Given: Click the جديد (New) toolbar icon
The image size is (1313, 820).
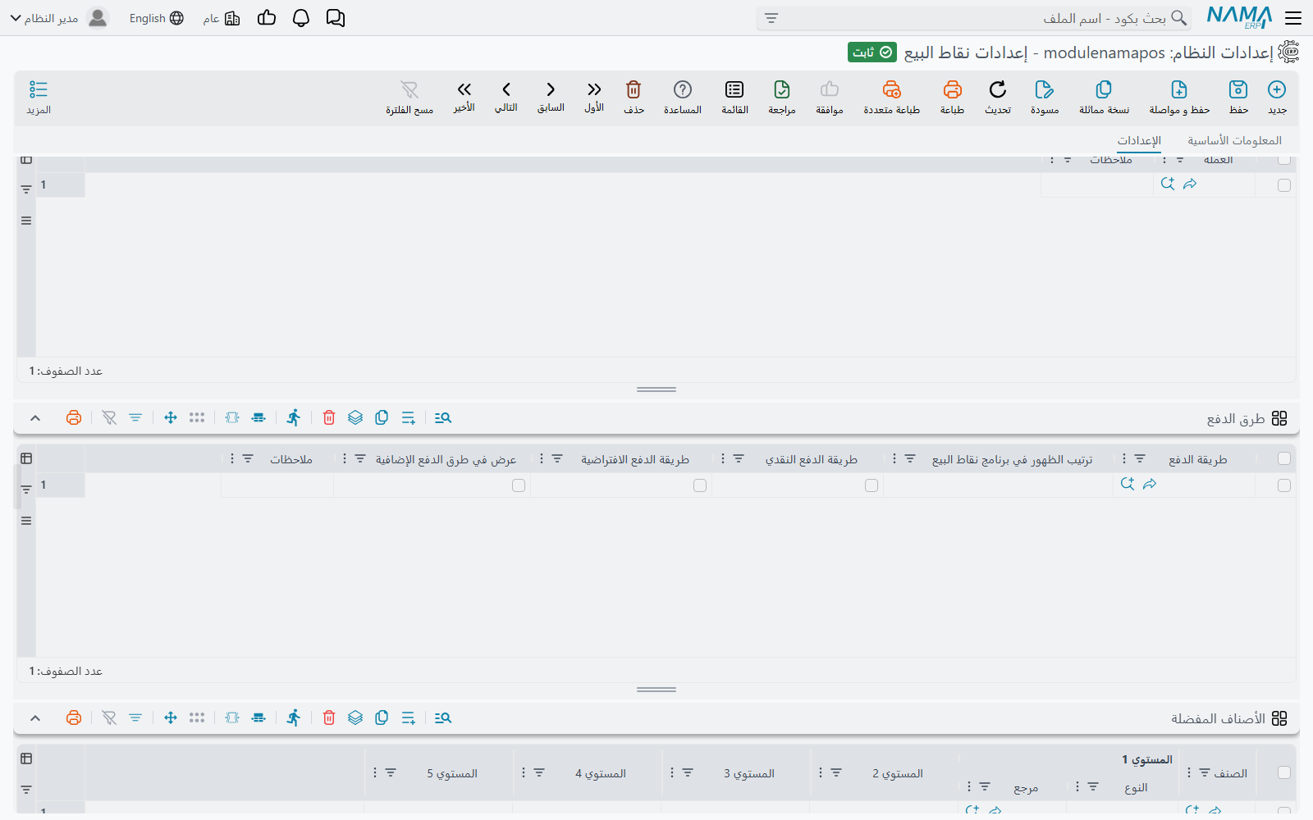Looking at the screenshot, I should pos(1277,89).
